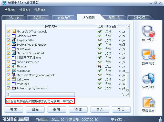
Task: Switch to the 漏洞扫描 tab
Action: (114, 18)
